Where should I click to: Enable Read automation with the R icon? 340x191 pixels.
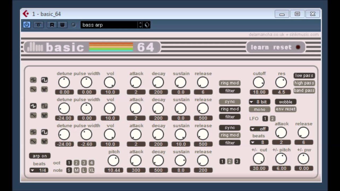(x=52, y=25)
